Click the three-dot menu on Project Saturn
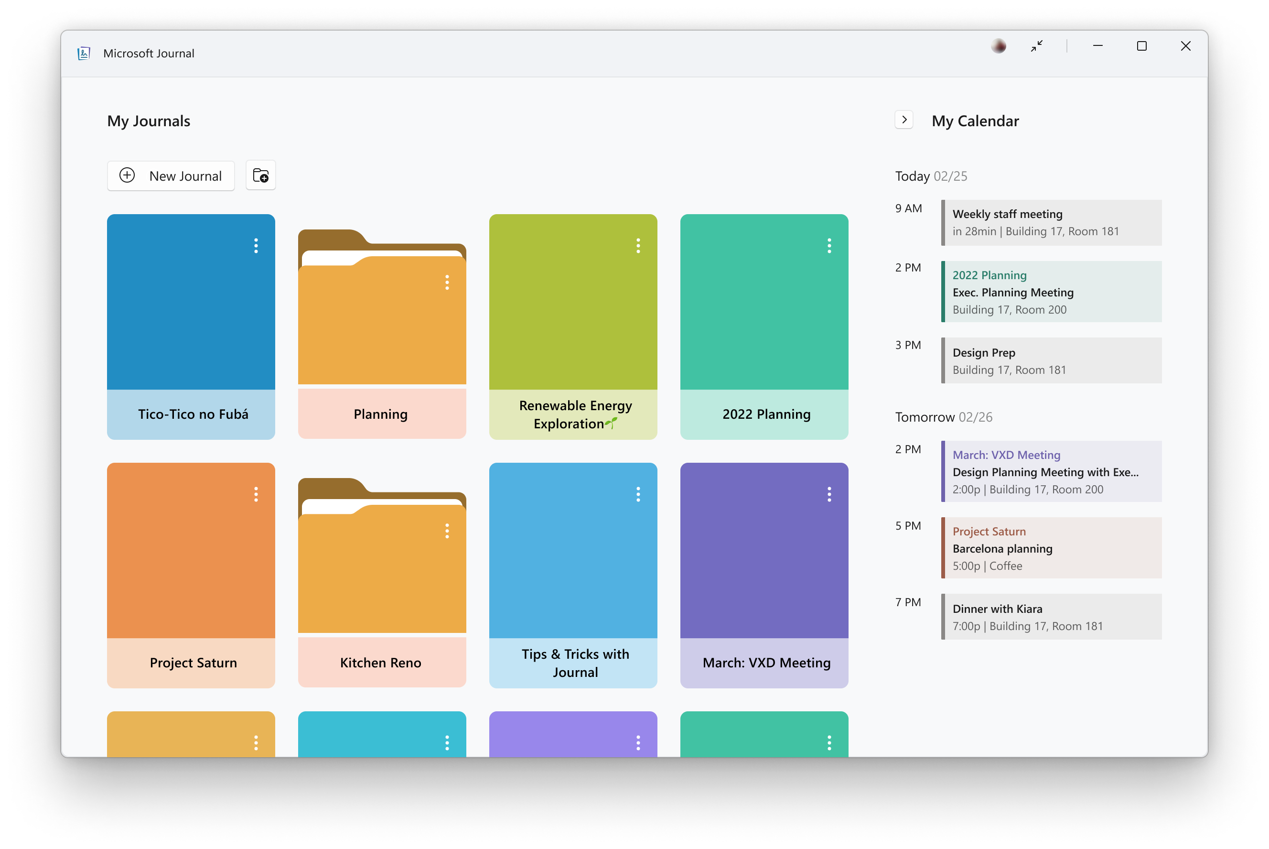Screen dimensions: 1269x849 click(256, 495)
